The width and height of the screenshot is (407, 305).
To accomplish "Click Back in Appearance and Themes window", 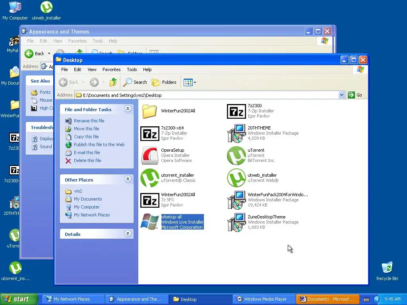I will click(x=35, y=54).
